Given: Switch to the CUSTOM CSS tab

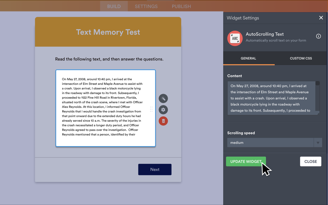Looking at the screenshot, I should point(301,58).
